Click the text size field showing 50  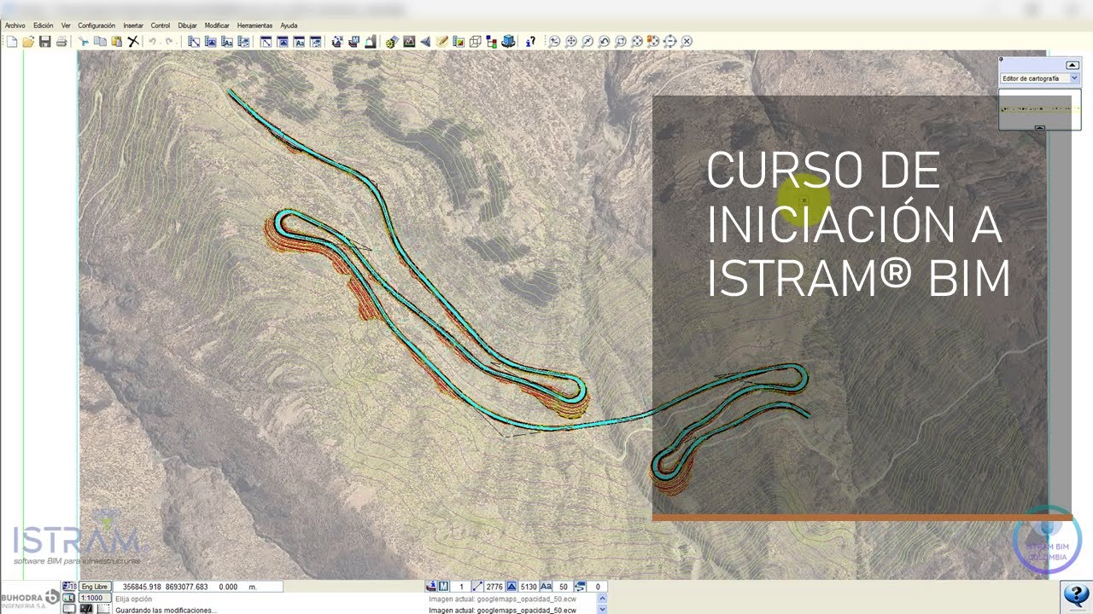pos(564,587)
